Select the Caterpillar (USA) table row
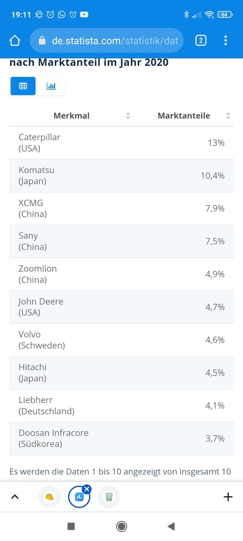The width and height of the screenshot is (243, 541). (121, 143)
